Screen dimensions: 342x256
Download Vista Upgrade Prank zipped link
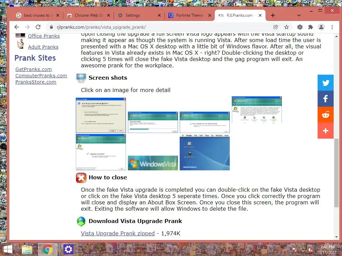click(118, 233)
